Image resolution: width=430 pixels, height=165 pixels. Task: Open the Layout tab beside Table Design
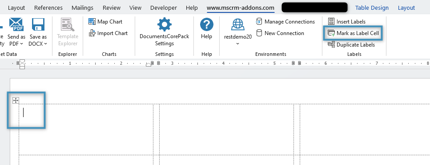[406, 8]
